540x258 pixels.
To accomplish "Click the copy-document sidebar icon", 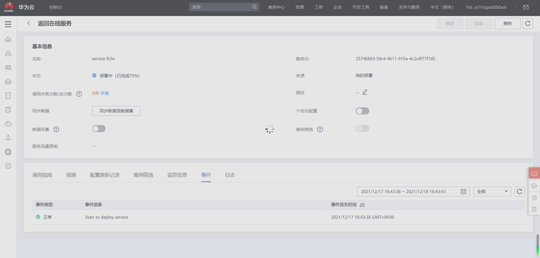I will coord(8,110).
